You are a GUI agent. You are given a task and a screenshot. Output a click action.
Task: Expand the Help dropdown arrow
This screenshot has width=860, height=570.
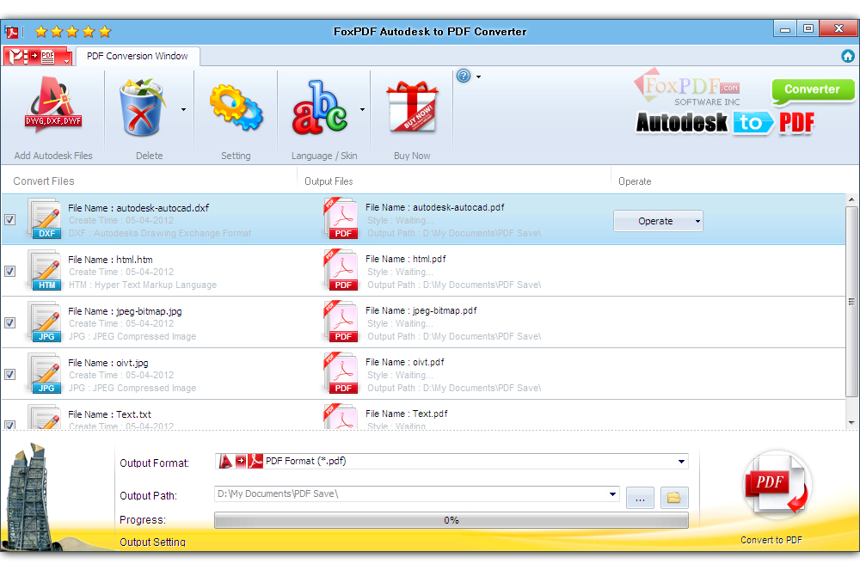point(478,77)
